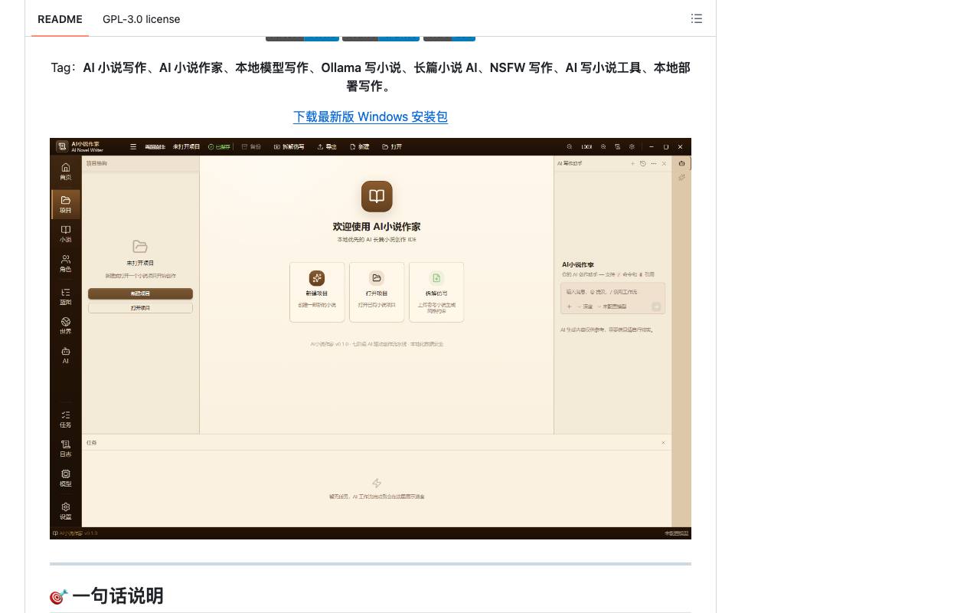The height and width of the screenshot is (613, 980).
Task: Click the bold tag text AI 小说写作
Action: click(x=115, y=67)
